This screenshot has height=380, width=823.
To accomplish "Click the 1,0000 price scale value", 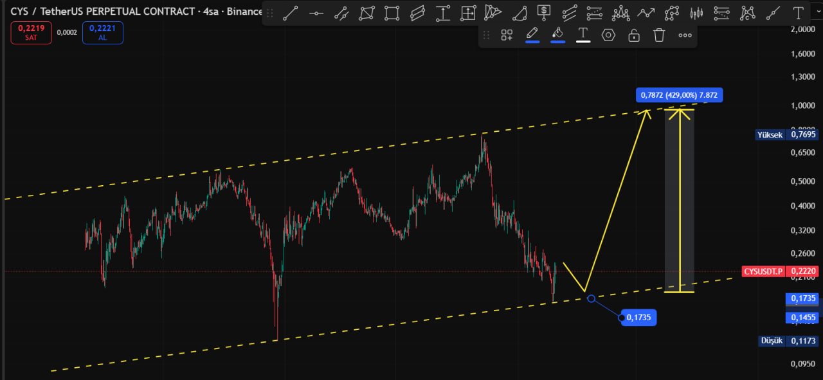I will [803, 105].
